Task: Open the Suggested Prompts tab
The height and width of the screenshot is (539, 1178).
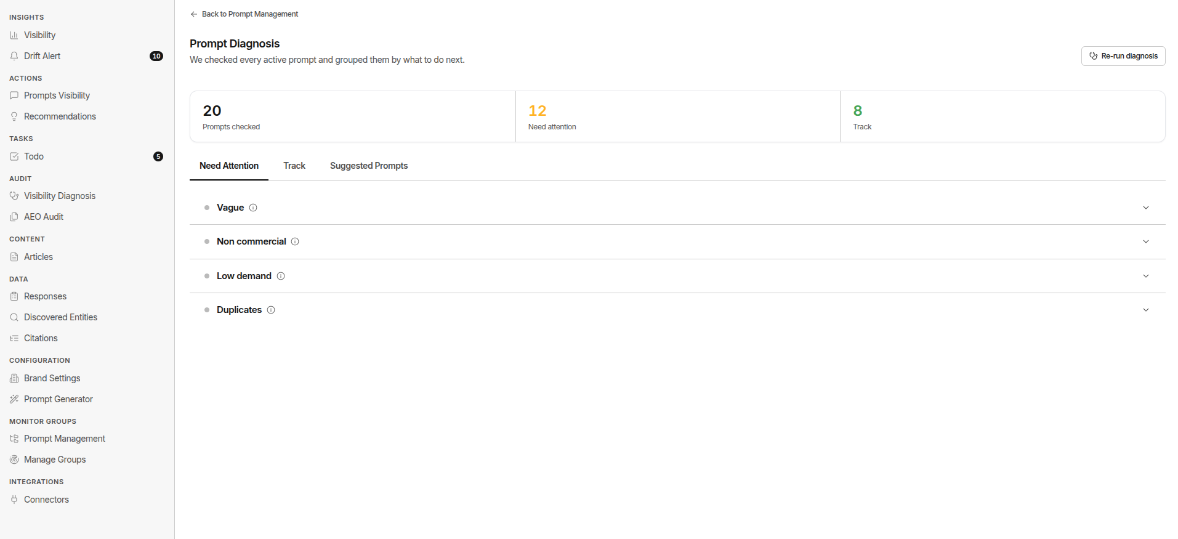Action: pos(369,166)
